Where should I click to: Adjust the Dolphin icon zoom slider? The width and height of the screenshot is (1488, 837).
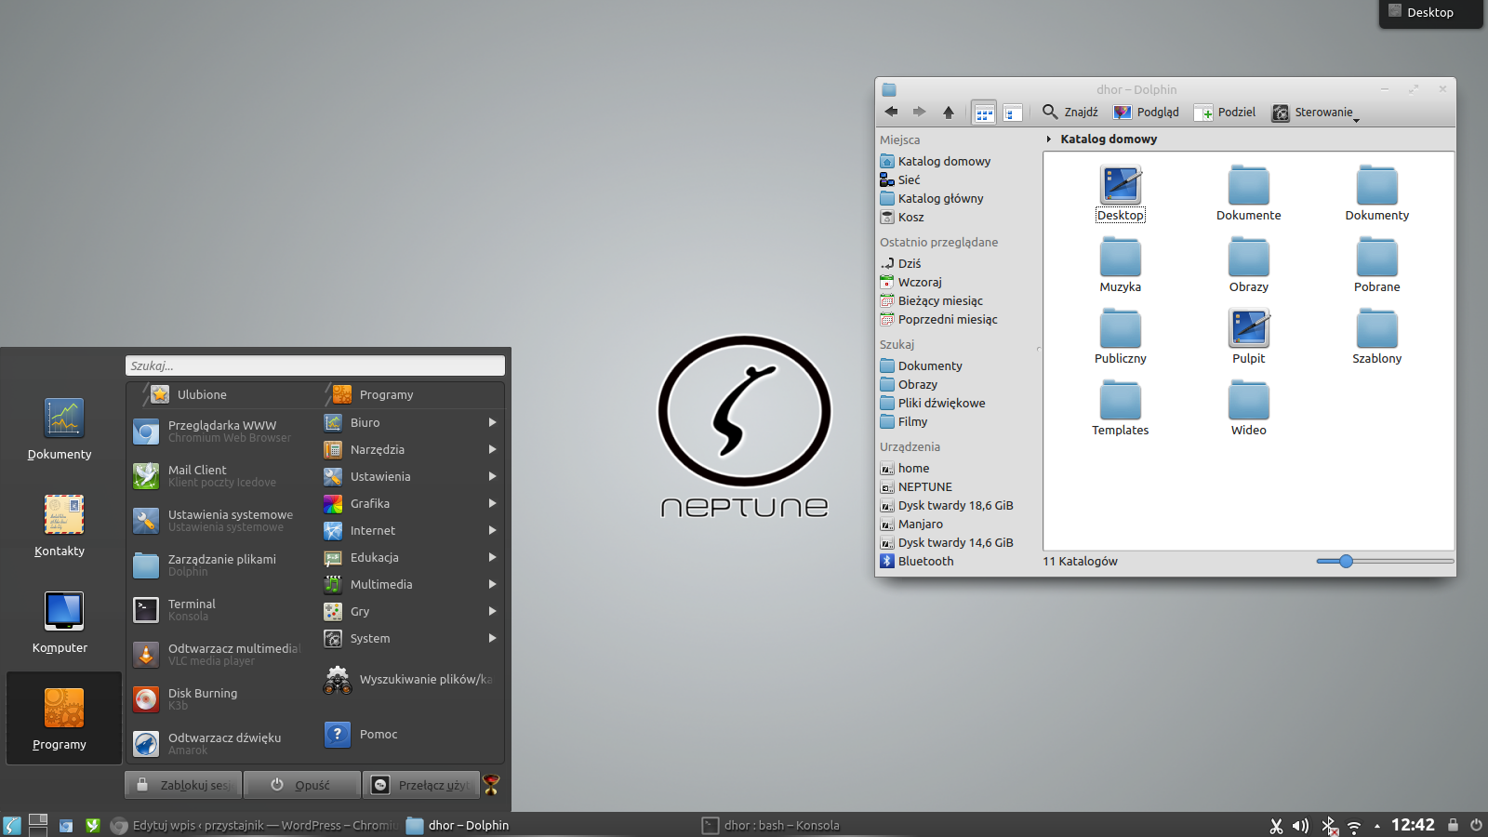1346,561
